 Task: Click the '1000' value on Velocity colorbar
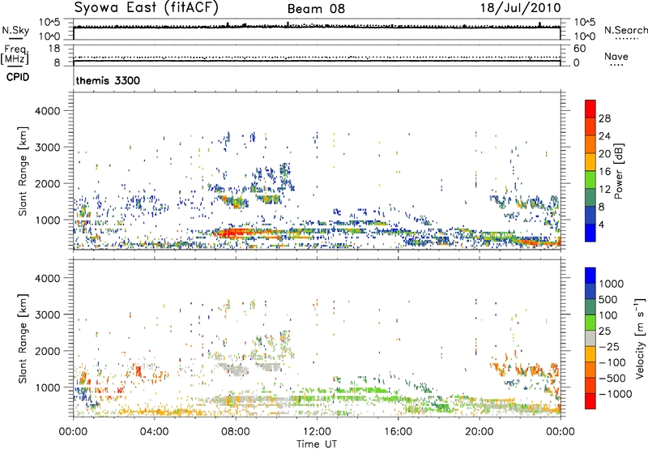[x=612, y=284]
